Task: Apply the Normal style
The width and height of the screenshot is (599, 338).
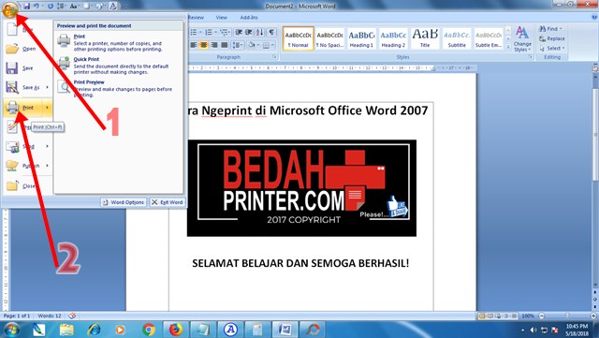Action: pyautogui.click(x=299, y=38)
